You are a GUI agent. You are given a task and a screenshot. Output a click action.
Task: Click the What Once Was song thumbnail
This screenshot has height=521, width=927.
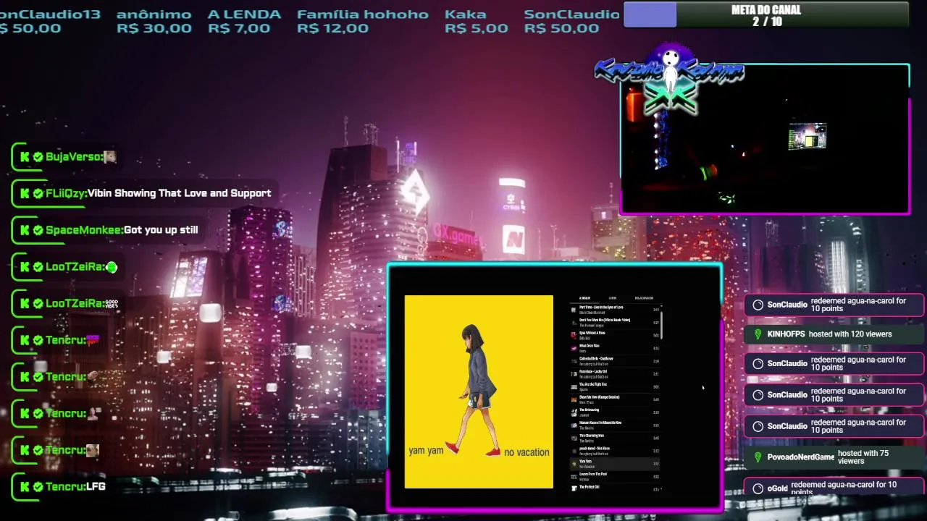click(x=574, y=347)
